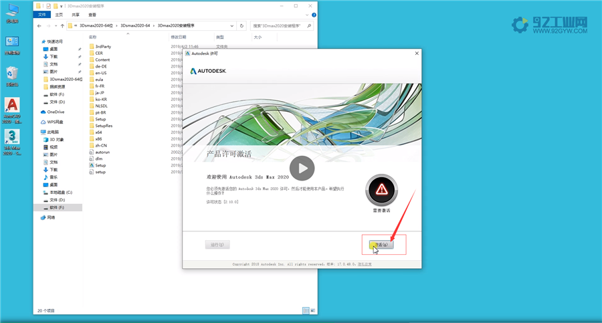Image resolution: width=602 pixels, height=323 pixels.
Task: Open the 隐私政策 privacy policy link
Action: [365, 264]
